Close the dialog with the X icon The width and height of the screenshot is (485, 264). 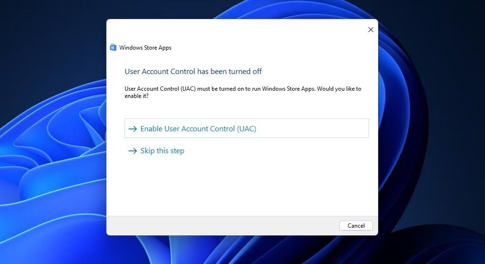tap(370, 30)
